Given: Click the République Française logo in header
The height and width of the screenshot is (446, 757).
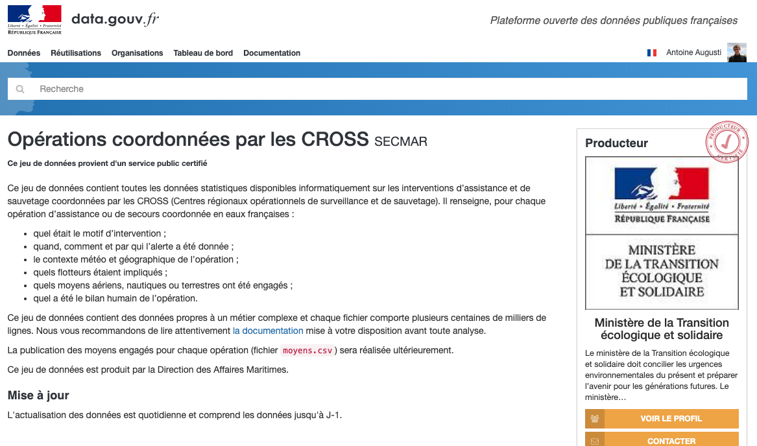Looking at the screenshot, I should click(34, 20).
